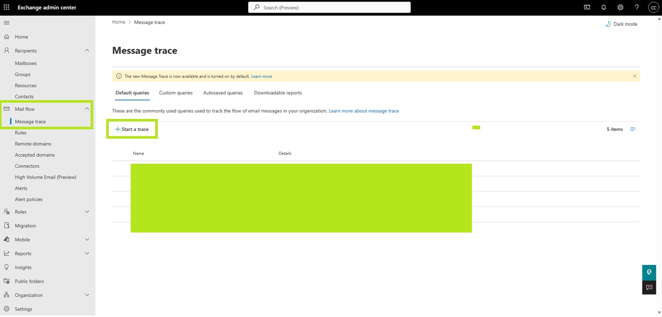This screenshot has width=662, height=317.
Task: Switch to the Default queries tab
Action: (132, 93)
